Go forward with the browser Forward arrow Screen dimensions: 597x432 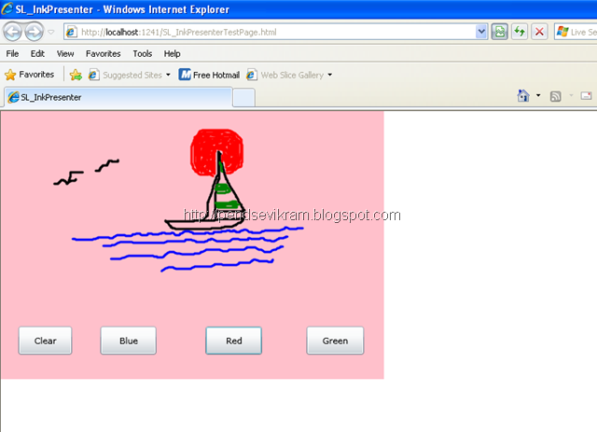click(x=35, y=32)
